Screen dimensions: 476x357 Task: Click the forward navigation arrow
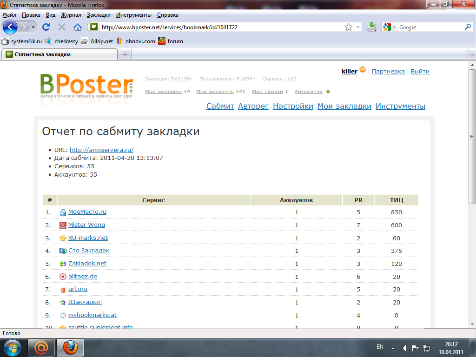24,27
